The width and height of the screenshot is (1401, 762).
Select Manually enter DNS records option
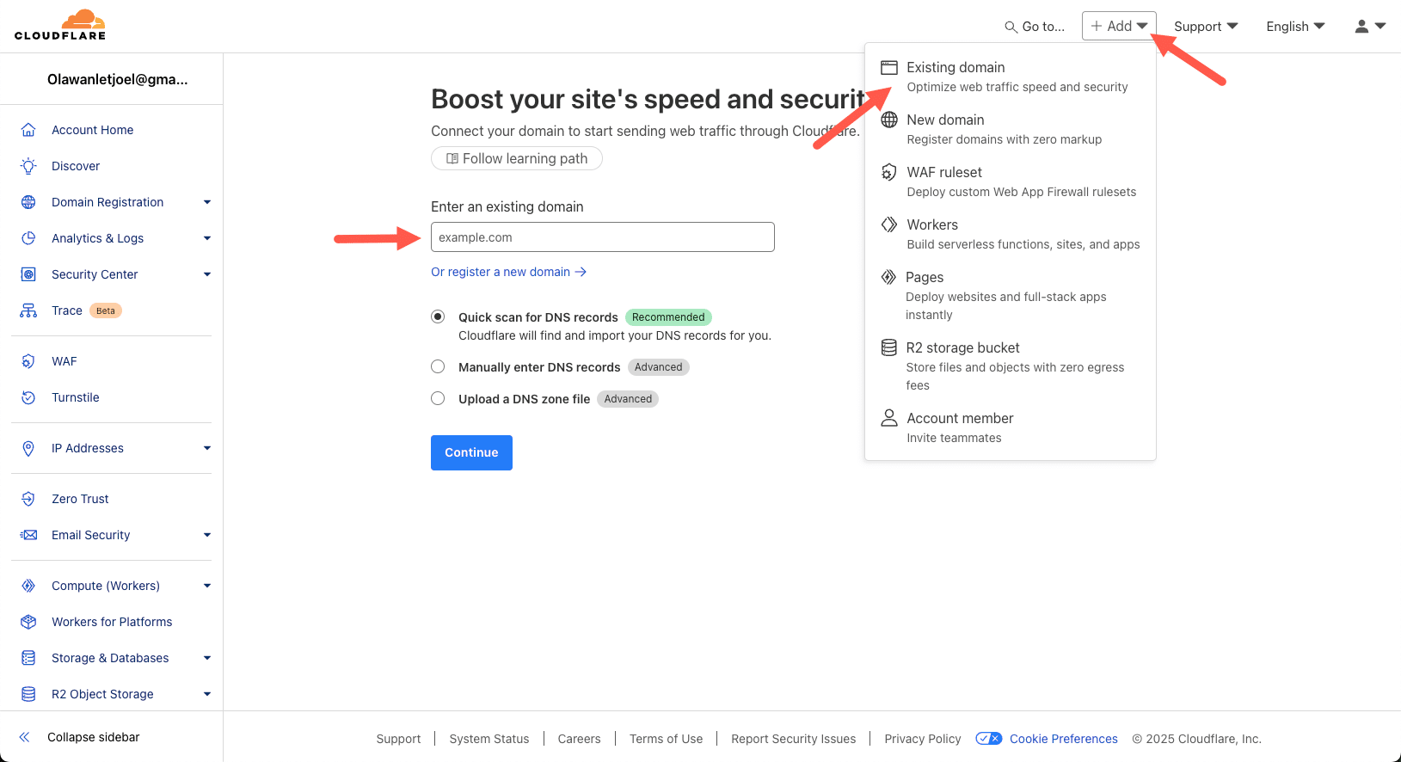coord(438,367)
